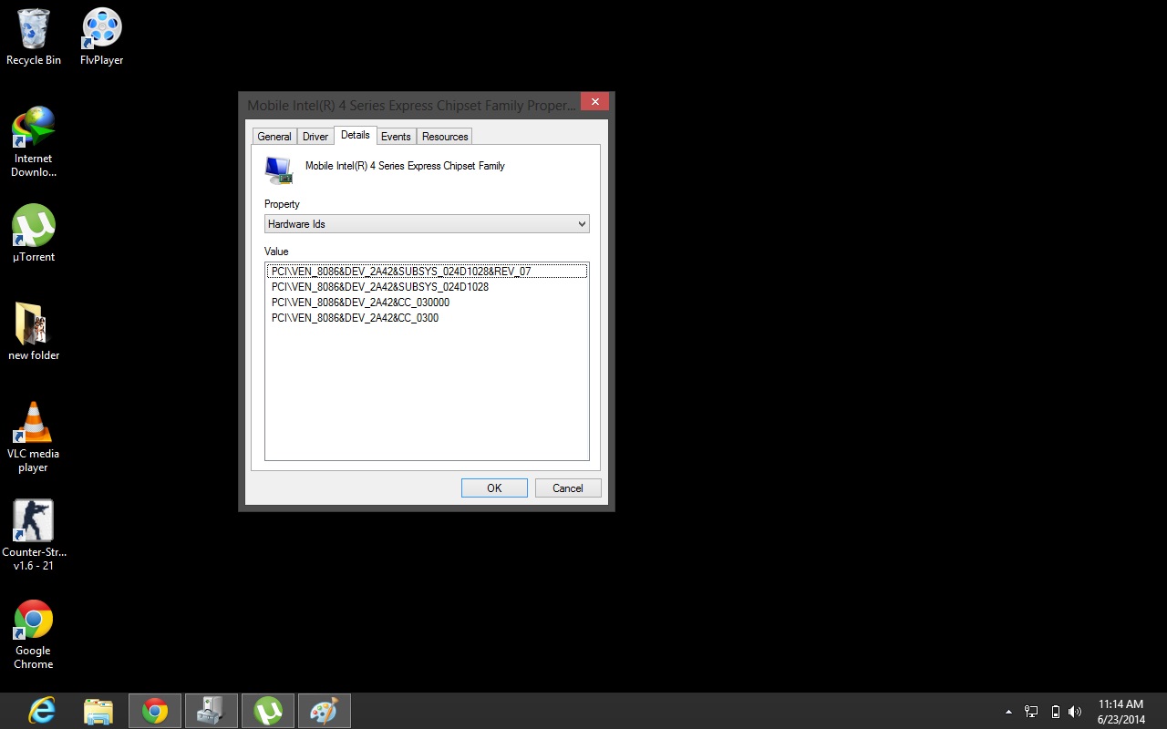Switch to Paint on the taskbar
This screenshot has width=1167, height=729.
(325, 711)
